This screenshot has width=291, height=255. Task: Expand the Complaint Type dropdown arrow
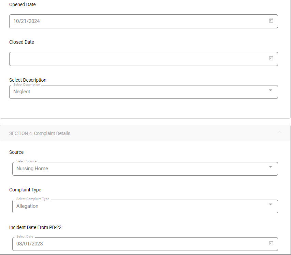coord(271,205)
